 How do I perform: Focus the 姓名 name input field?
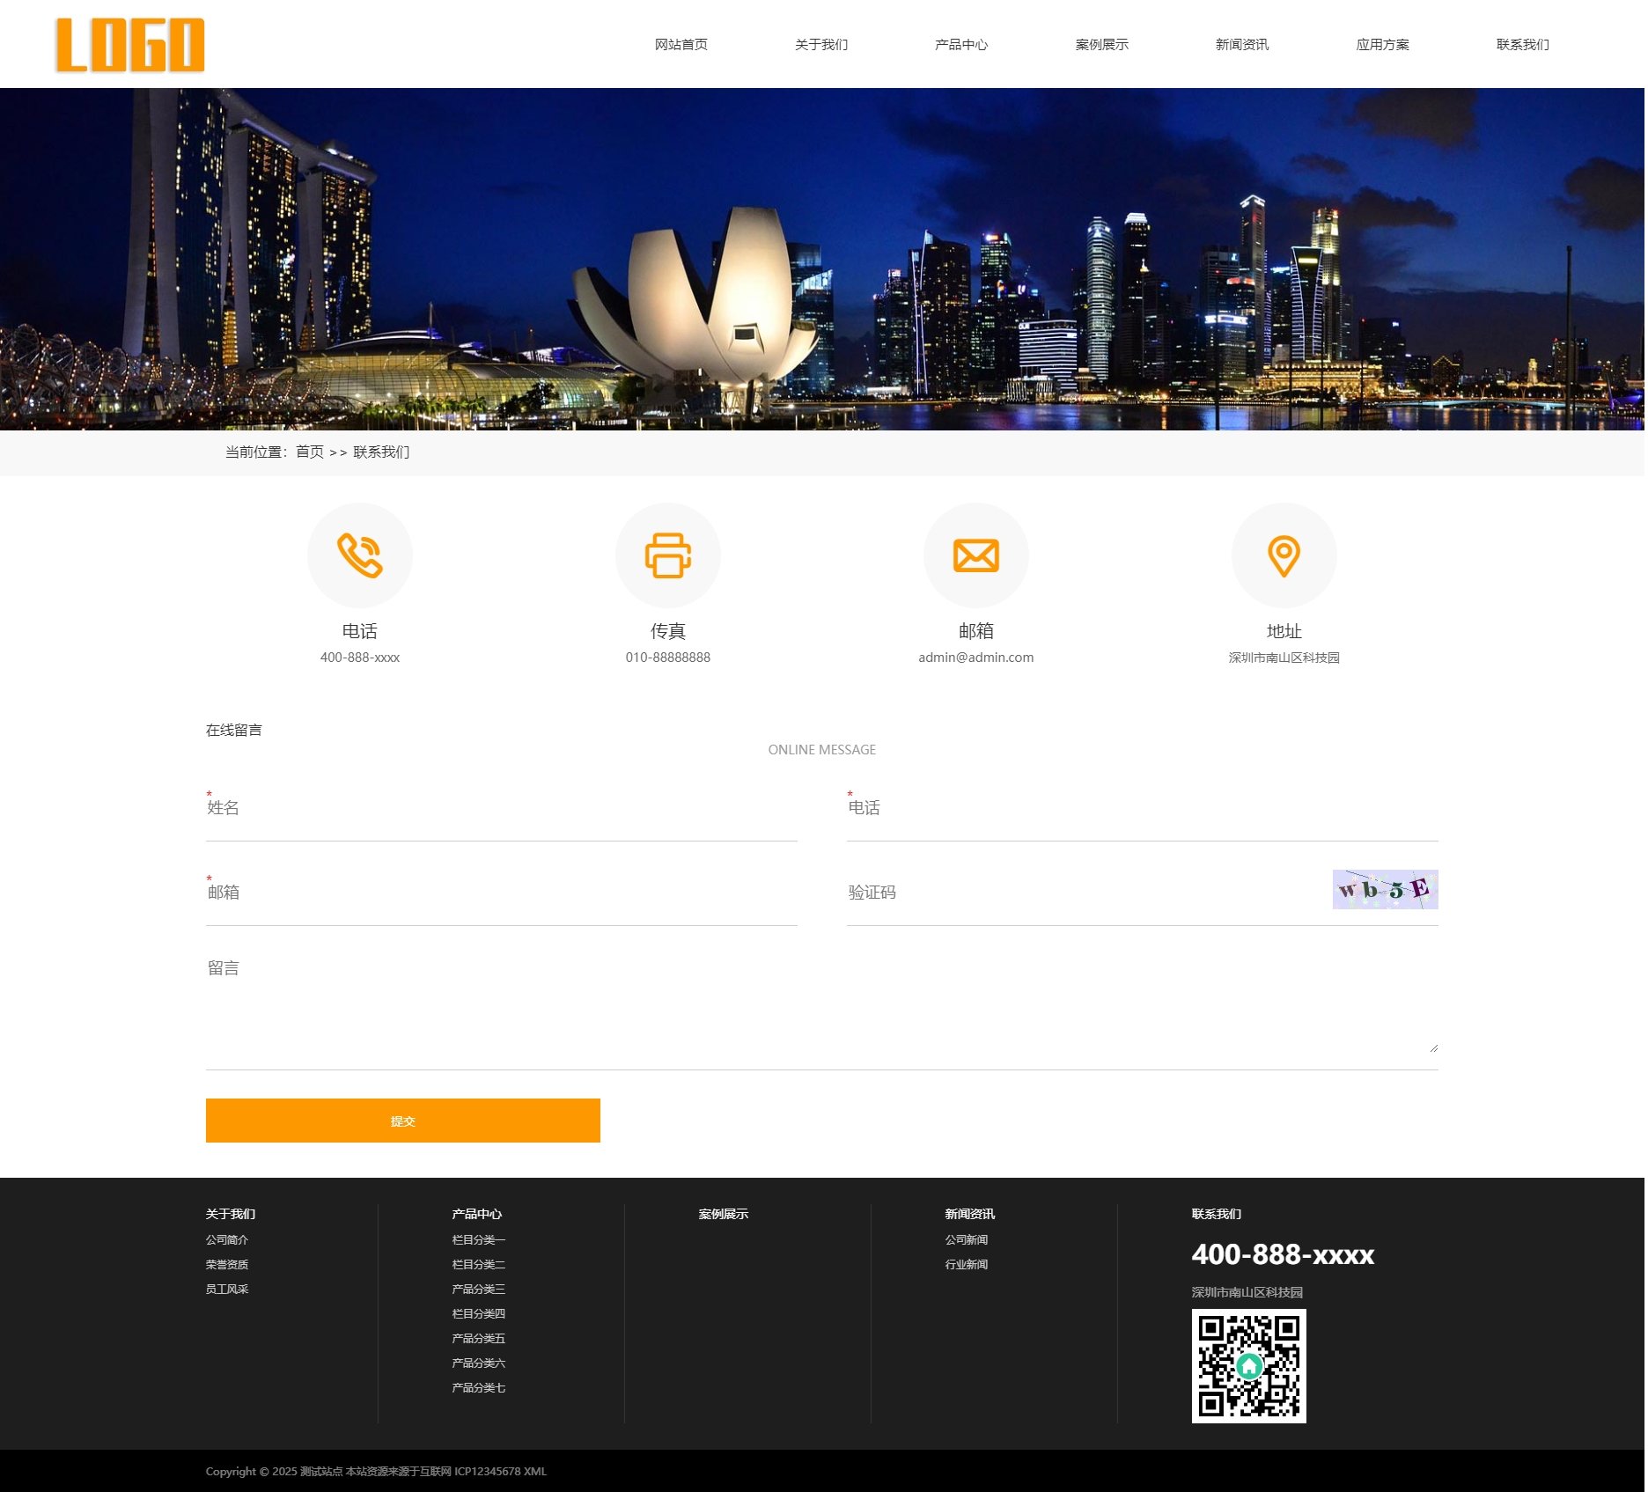(x=501, y=809)
